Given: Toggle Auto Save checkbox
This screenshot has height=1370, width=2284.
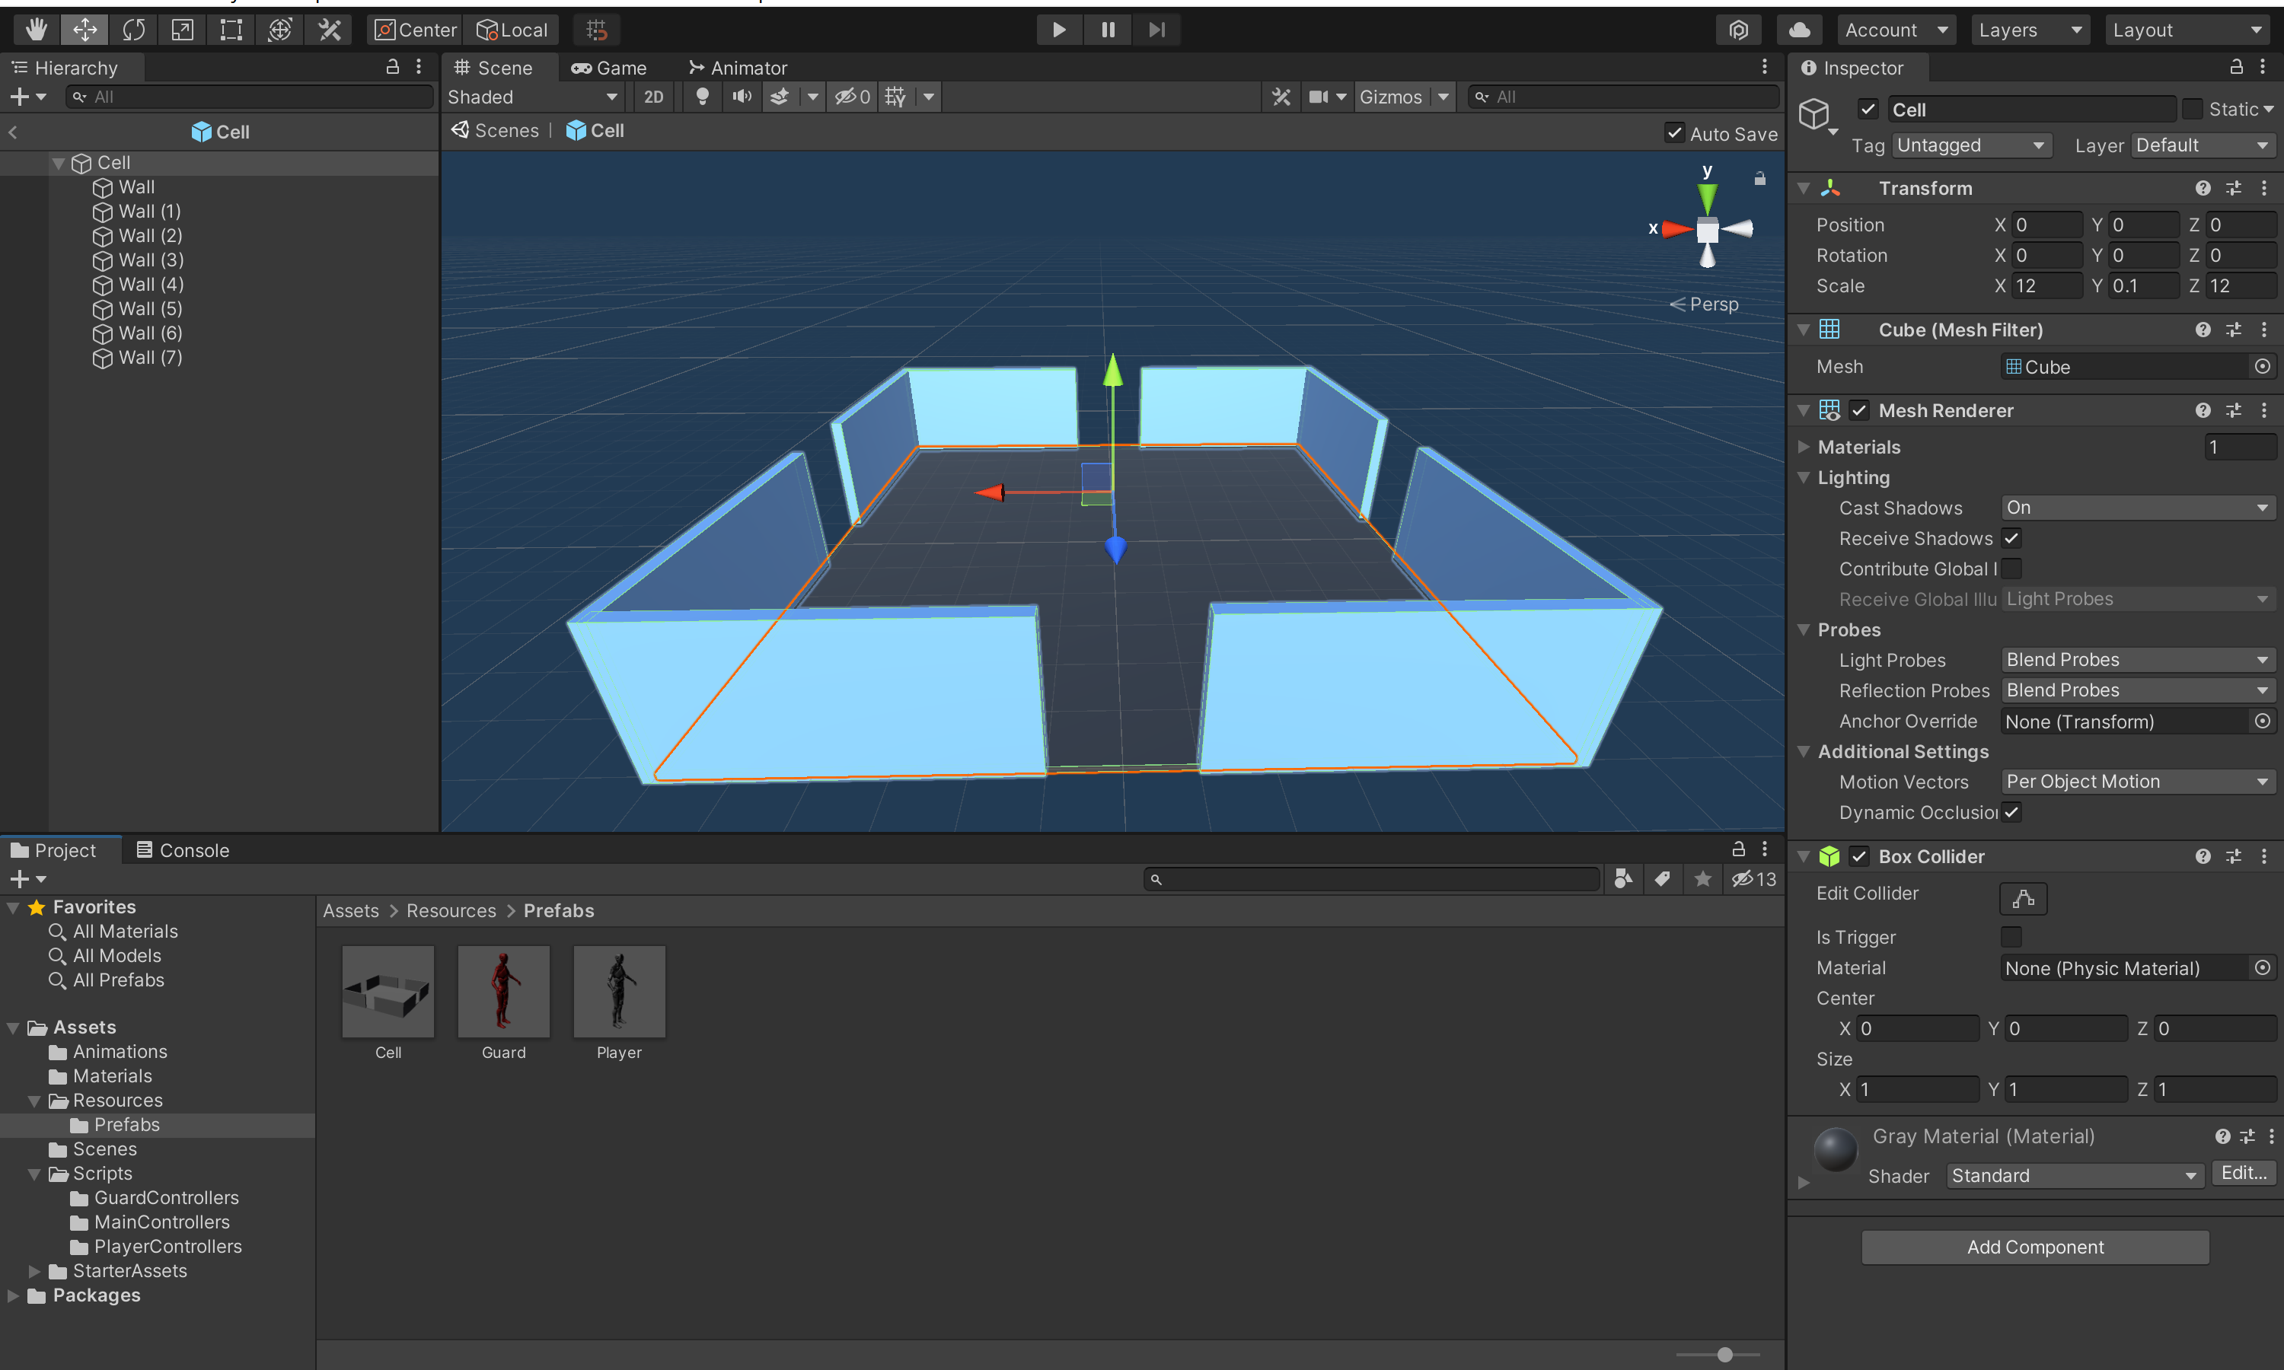Looking at the screenshot, I should [1673, 133].
